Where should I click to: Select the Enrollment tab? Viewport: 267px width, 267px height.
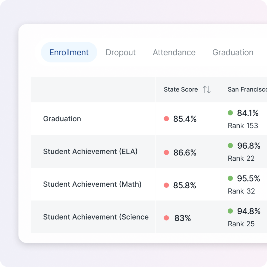click(x=69, y=52)
